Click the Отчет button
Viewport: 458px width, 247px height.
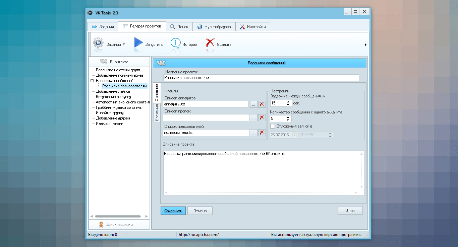(x=350, y=211)
